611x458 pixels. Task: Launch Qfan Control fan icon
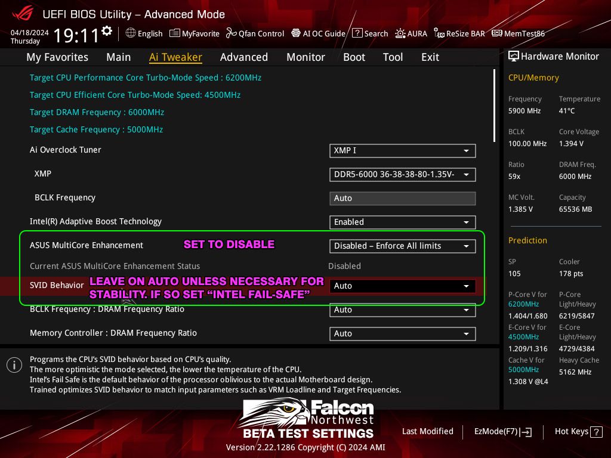[x=231, y=33]
